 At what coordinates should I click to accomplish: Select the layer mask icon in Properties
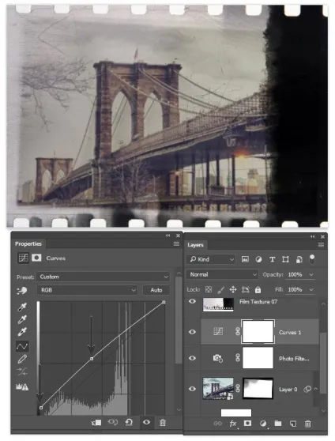point(36,258)
